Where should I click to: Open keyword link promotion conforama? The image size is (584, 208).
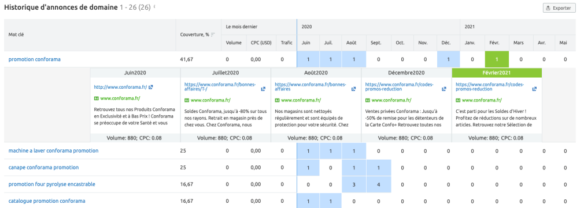point(34,59)
